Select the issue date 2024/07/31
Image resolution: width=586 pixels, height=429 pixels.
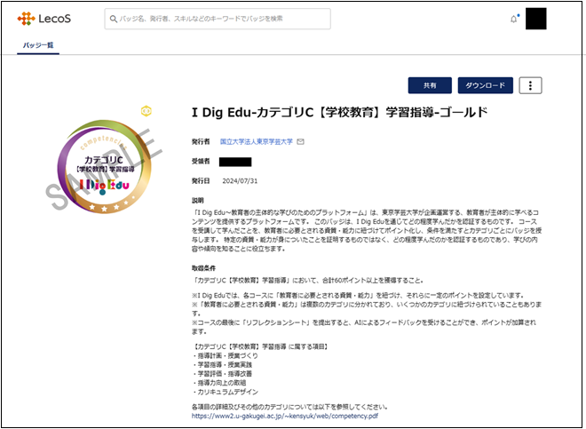tap(240, 181)
